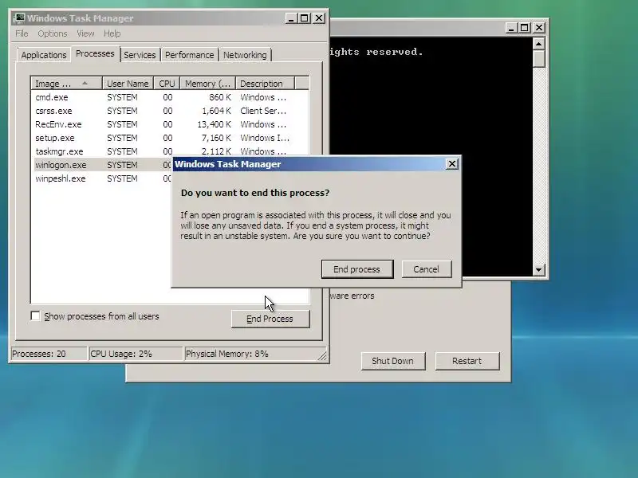Viewport: 638px width, 478px height.
Task: Click CPU Usage: 2% status entry
Action: click(x=136, y=354)
